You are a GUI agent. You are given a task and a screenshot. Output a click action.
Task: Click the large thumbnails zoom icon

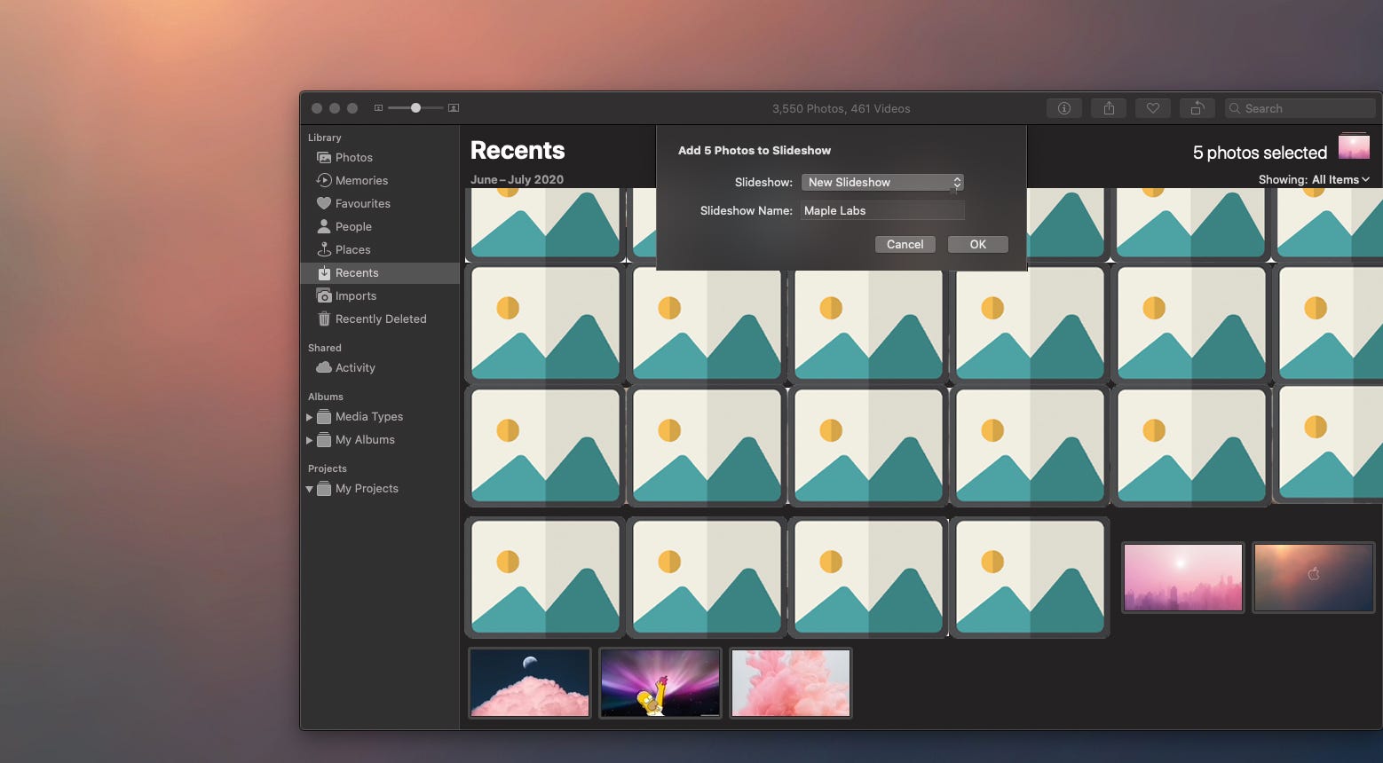click(x=454, y=108)
